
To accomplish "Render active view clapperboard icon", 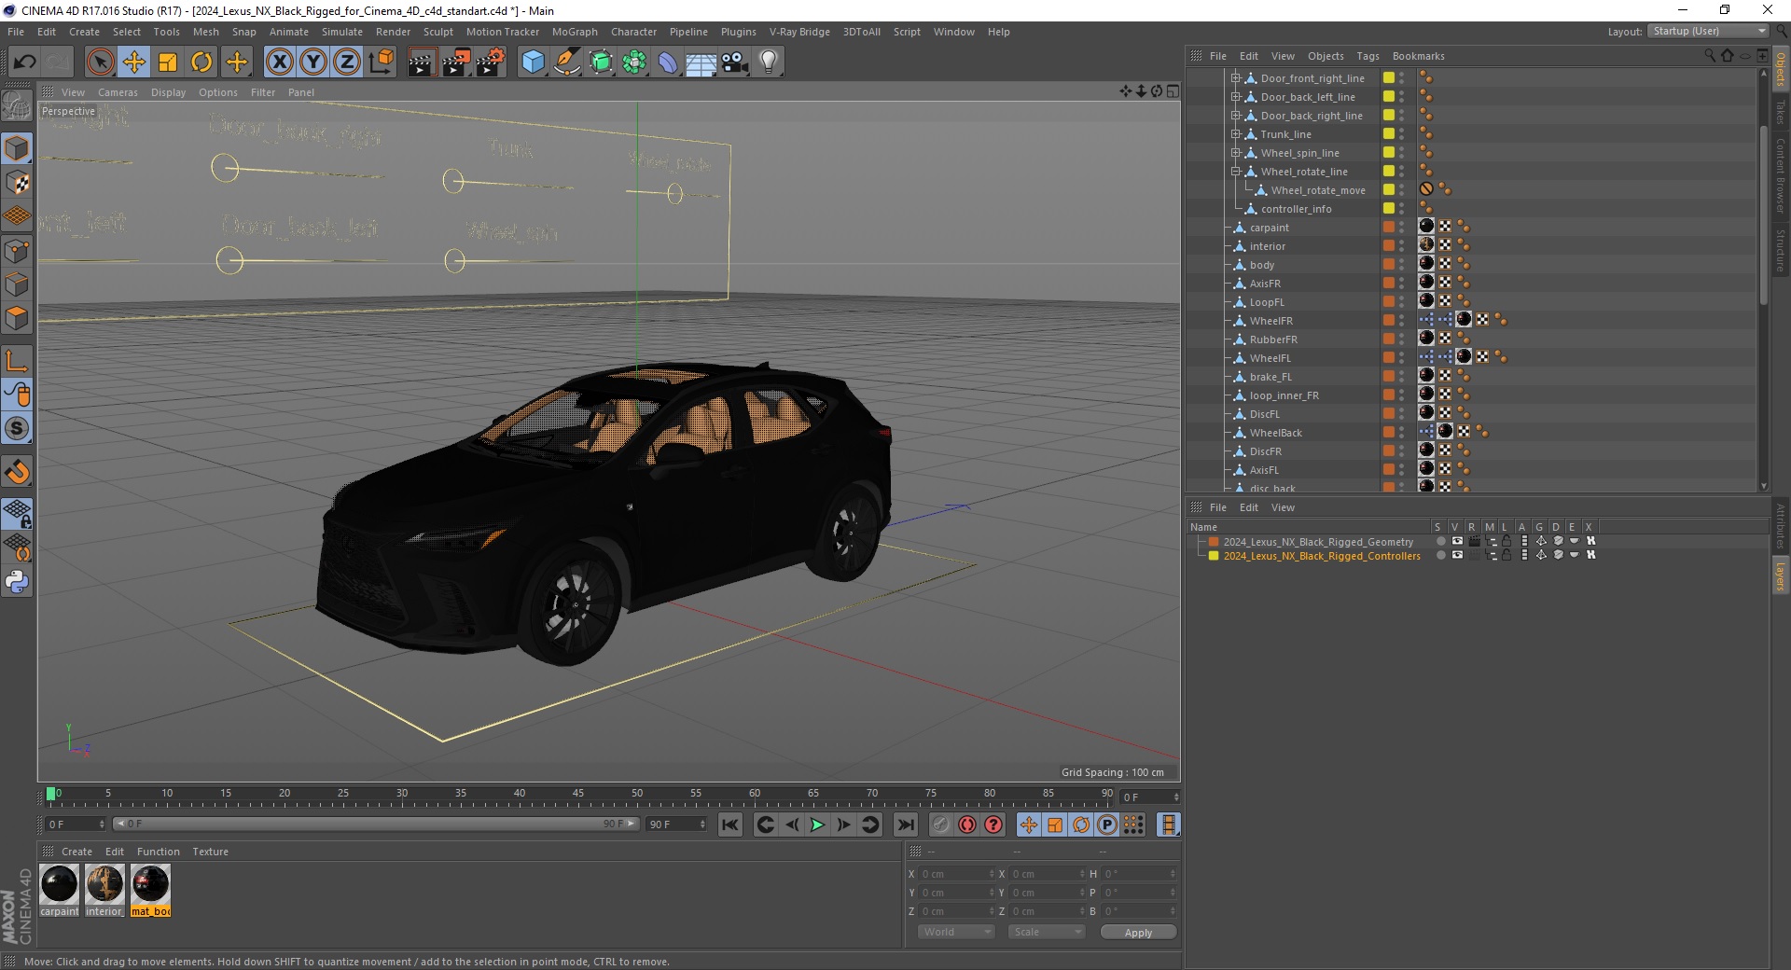I will (422, 62).
